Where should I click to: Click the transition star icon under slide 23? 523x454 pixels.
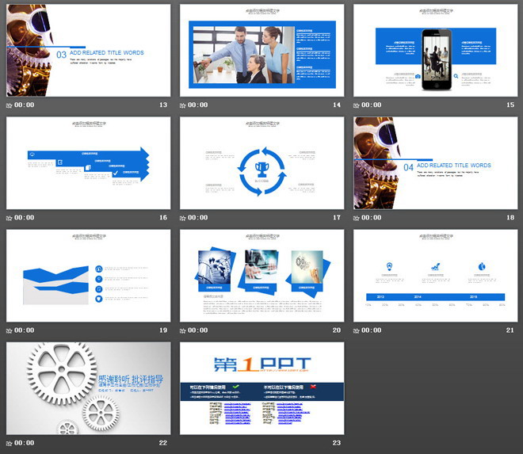(x=183, y=443)
